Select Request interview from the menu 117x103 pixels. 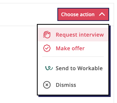pos(73,35)
